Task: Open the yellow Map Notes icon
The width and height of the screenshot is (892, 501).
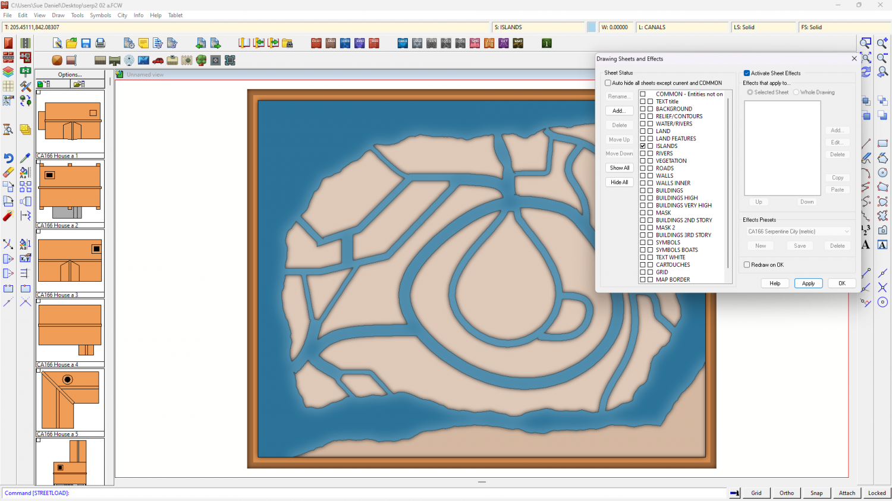Action: pos(143,43)
